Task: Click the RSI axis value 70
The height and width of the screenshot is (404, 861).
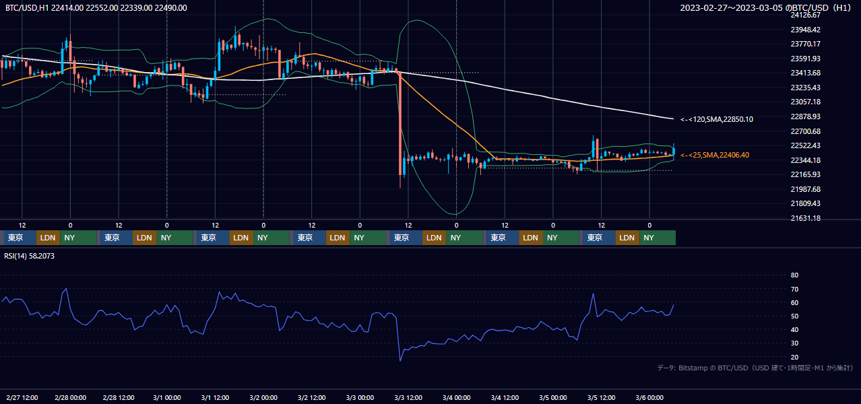Action: (x=794, y=289)
